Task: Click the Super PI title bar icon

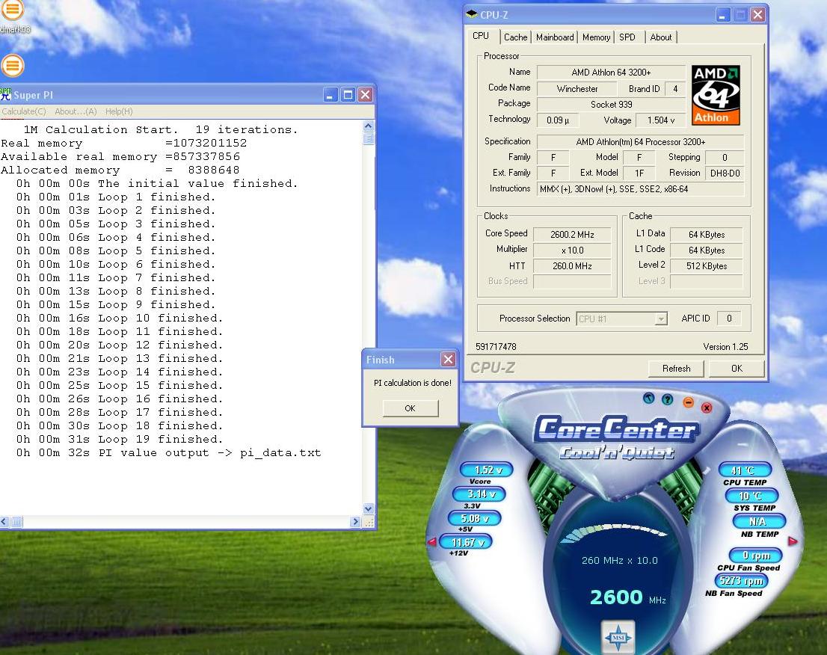Action: (6, 95)
